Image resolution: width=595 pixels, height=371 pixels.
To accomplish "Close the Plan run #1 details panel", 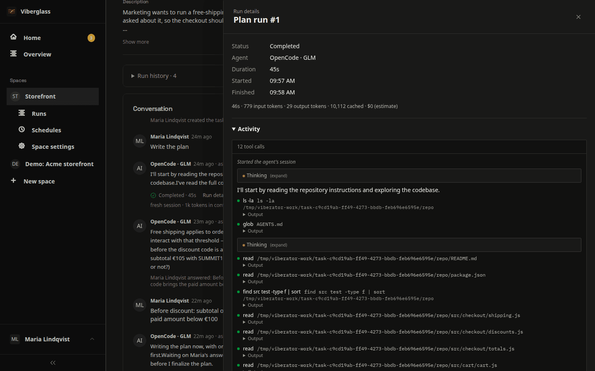I will 578,17.
